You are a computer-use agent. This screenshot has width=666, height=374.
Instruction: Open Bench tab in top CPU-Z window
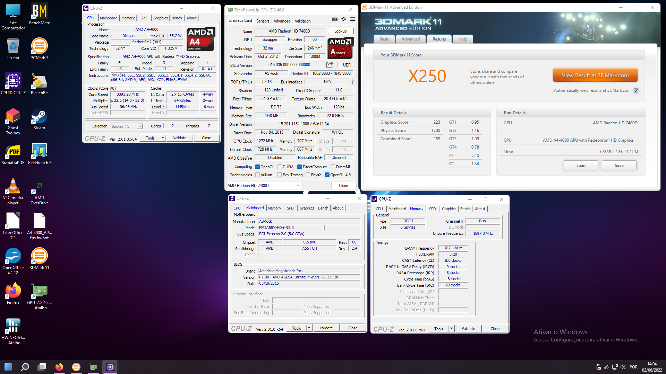177,18
